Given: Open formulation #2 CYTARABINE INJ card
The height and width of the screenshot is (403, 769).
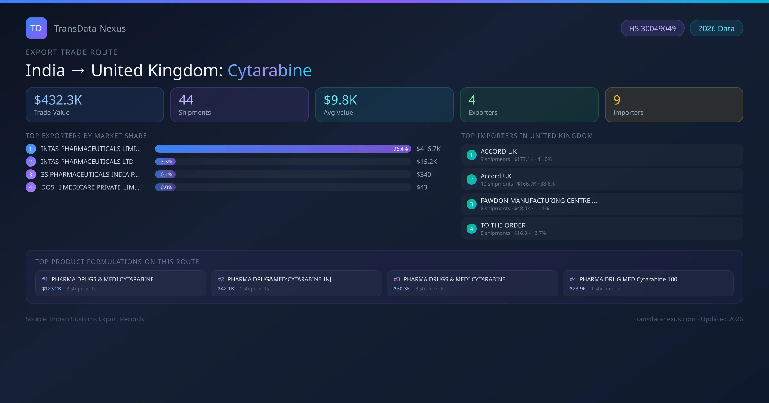Looking at the screenshot, I should (296, 283).
